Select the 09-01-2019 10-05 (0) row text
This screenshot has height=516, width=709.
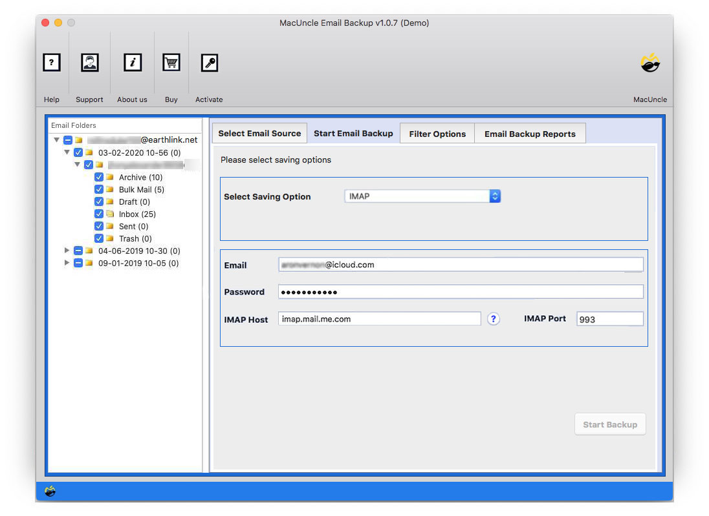tap(138, 263)
